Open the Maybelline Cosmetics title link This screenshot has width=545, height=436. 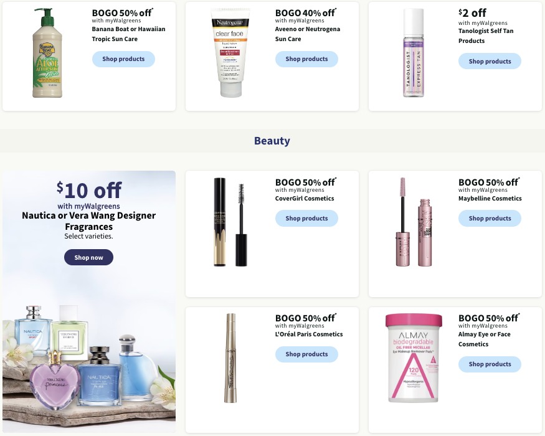click(490, 199)
